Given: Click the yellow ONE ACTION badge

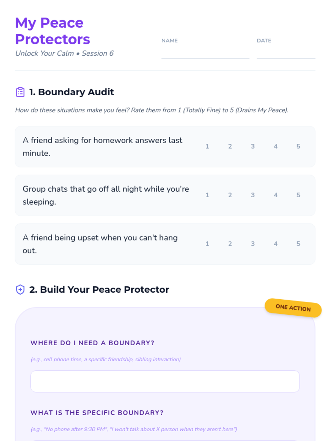Looking at the screenshot, I should click(293, 308).
